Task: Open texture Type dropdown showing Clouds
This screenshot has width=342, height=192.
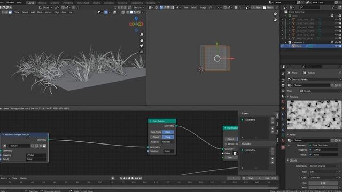Action: tap(320, 91)
